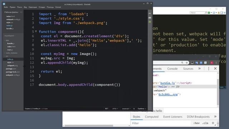
Task: Open the mywebpack project dropdown
Action: pos(10,36)
